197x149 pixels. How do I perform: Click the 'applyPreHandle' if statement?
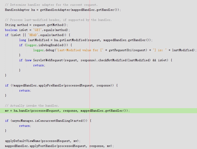click(61, 85)
